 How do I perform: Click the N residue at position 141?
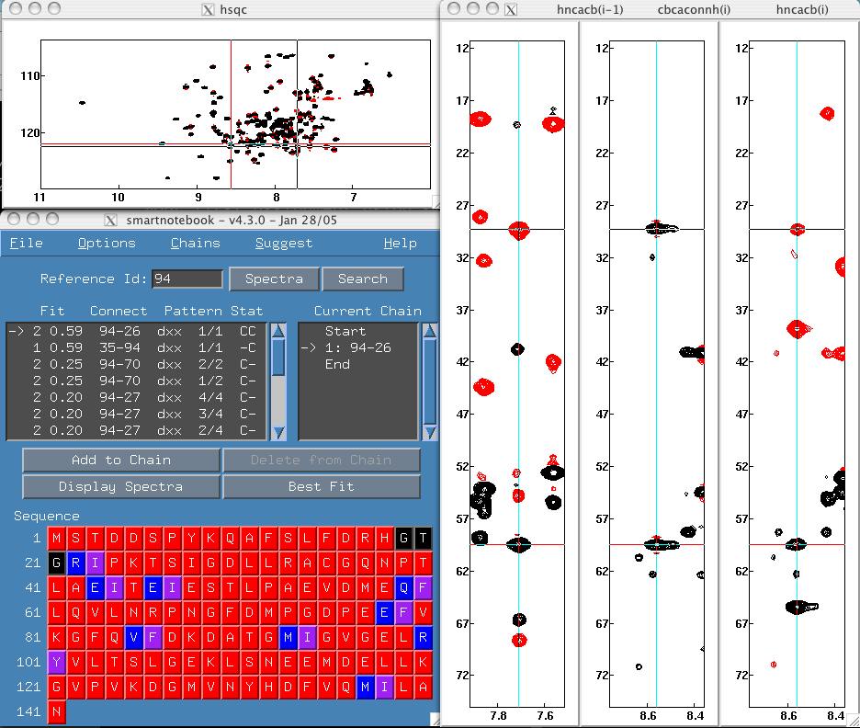pyautogui.click(x=57, y=711)
